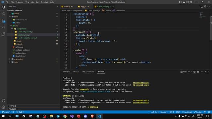This screenshot has height=119, width=212.
Task: Open the Search view in activity bar
Action: point(3,14)
